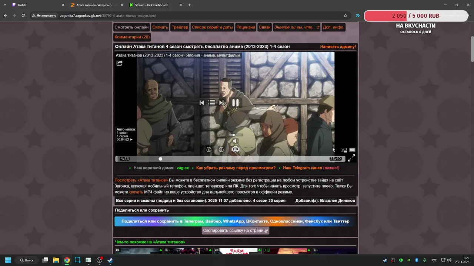Image resolution: width=474 pixels, height=266 pixels.
Task: Click the browser address bar URL
Action: (x=108, y=16)
